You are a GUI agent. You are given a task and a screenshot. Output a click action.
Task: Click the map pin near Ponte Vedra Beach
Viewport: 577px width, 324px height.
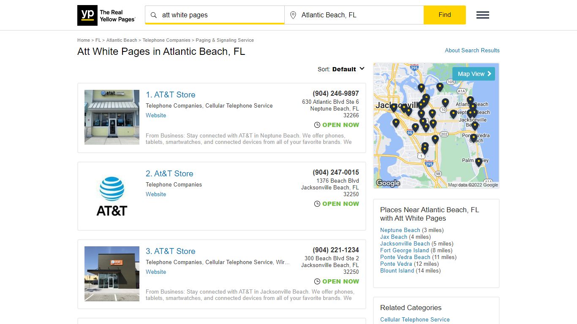[x=474, y=138]
